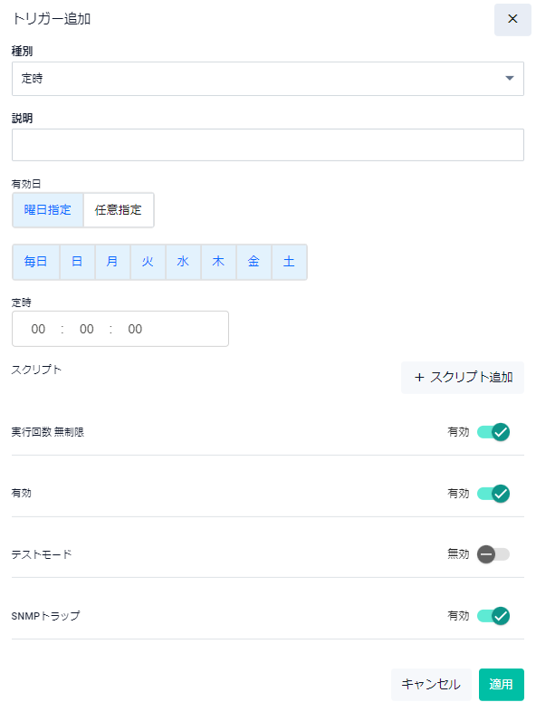Turn off the SNMPトラップ switch
536x712 pixels.
coord(493,616)
